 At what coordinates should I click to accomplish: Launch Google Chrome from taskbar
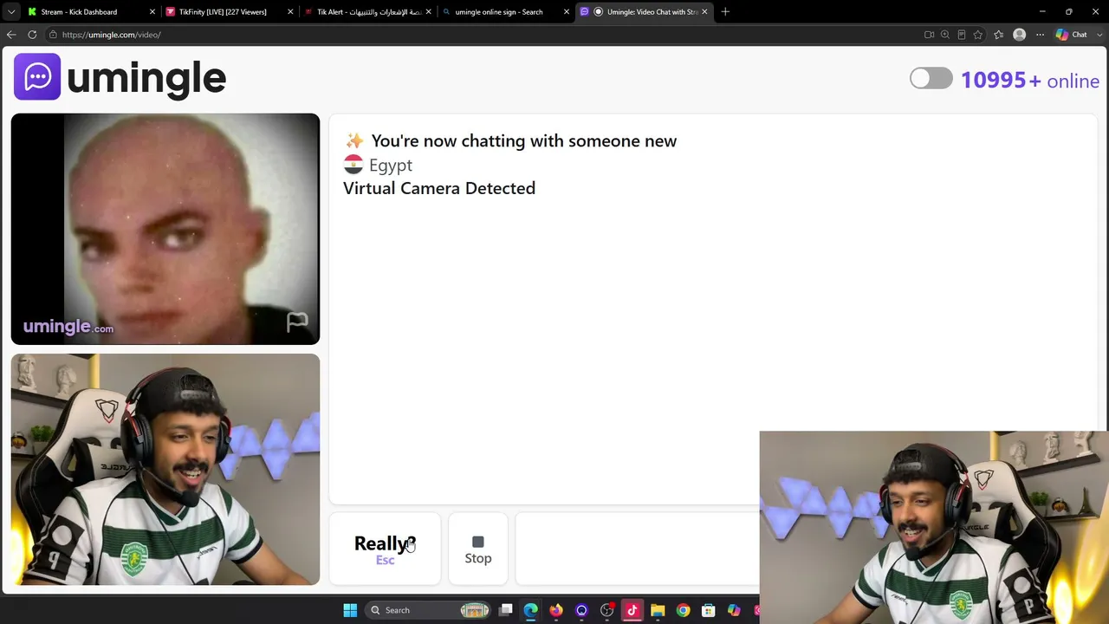click(683, 610)
